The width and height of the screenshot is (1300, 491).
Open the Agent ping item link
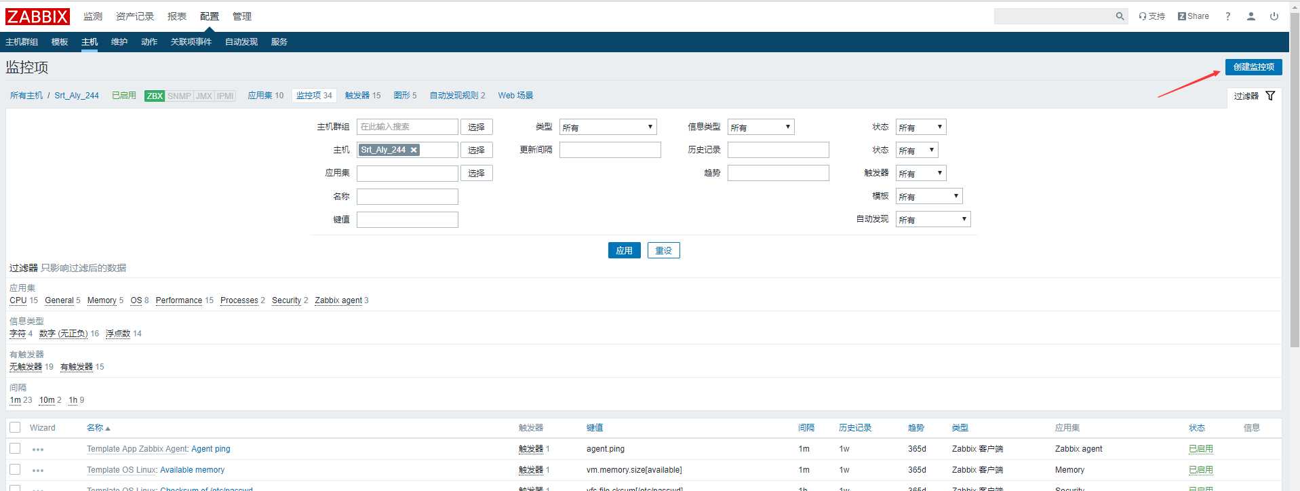click(211, 449)
